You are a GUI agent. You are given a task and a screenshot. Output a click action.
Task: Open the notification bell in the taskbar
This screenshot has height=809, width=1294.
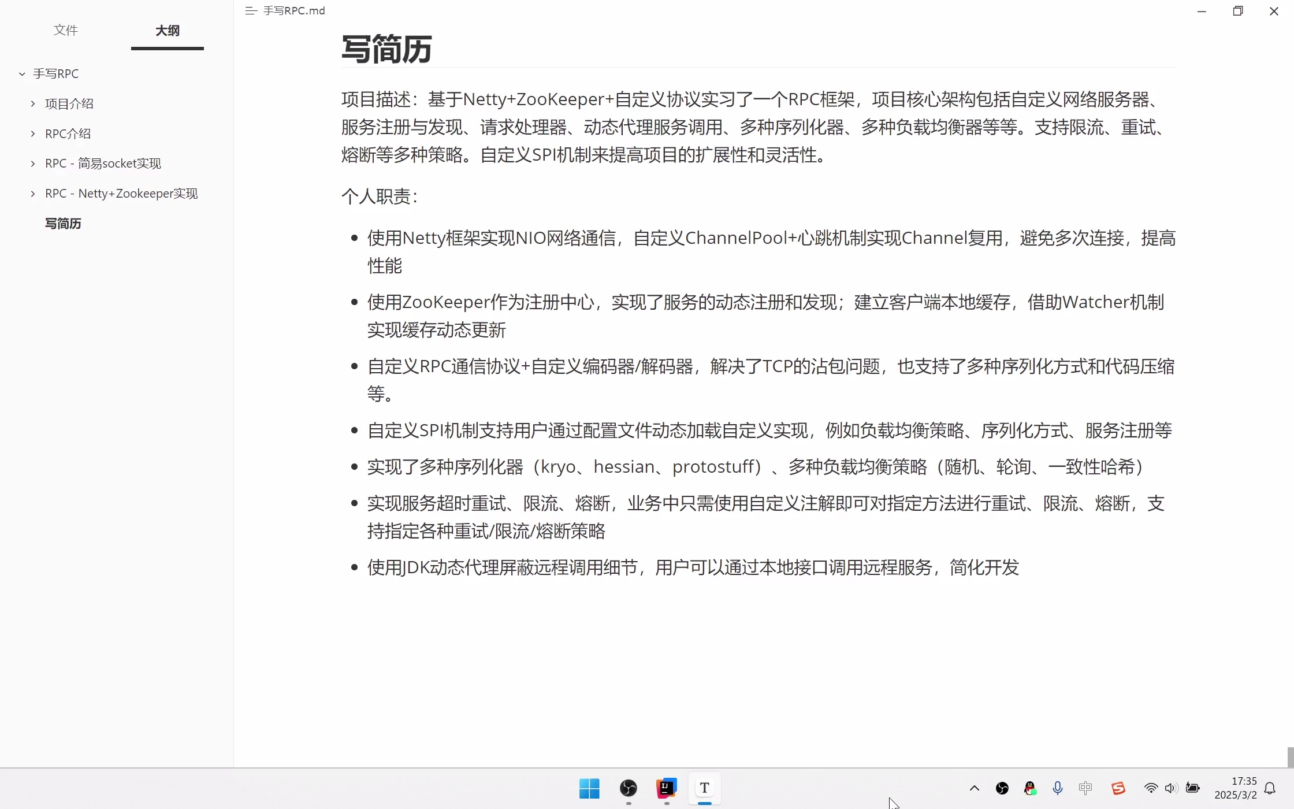pos(1269,788)
